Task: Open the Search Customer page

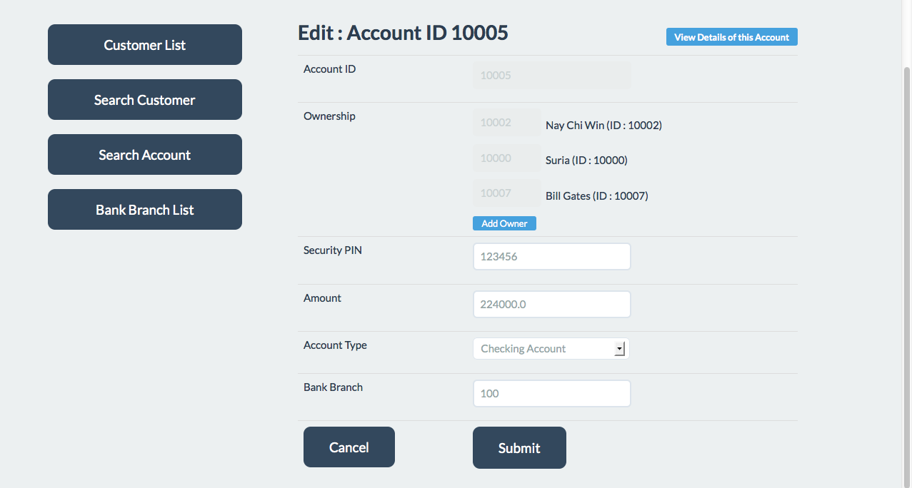Action: coord(144,99)
